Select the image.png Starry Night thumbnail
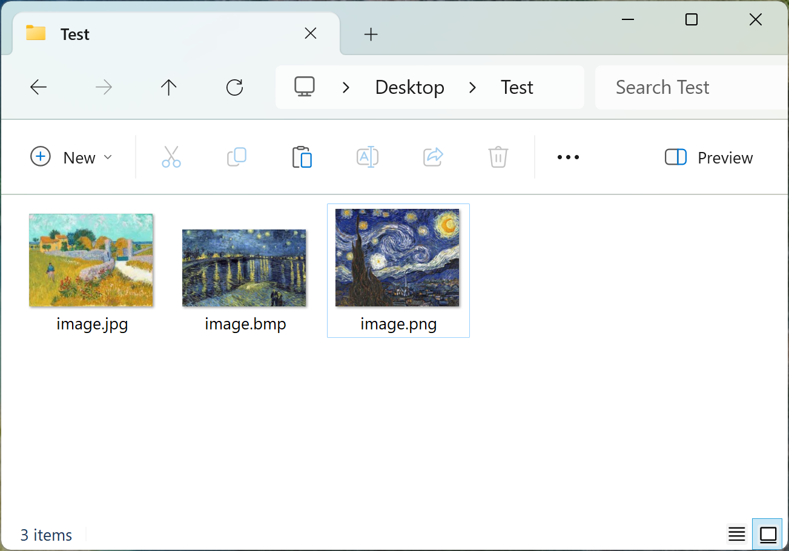Screen dimensions: 789x551 coord(397,257)
